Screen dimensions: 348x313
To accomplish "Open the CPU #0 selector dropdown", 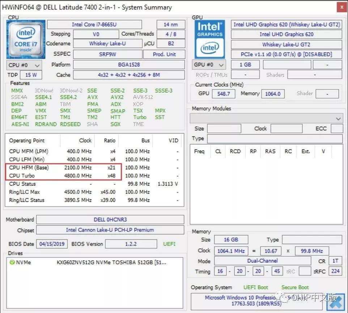I will pos(24,65).
